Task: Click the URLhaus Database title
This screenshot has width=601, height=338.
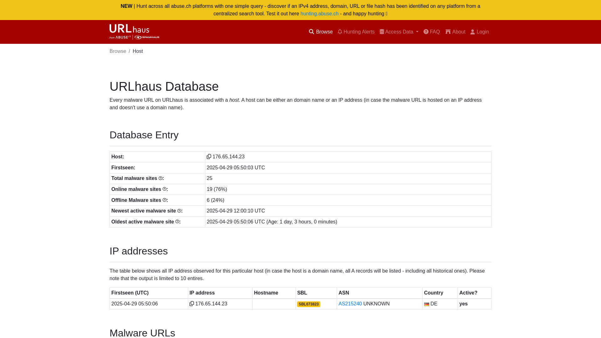Action: [164, 87]
